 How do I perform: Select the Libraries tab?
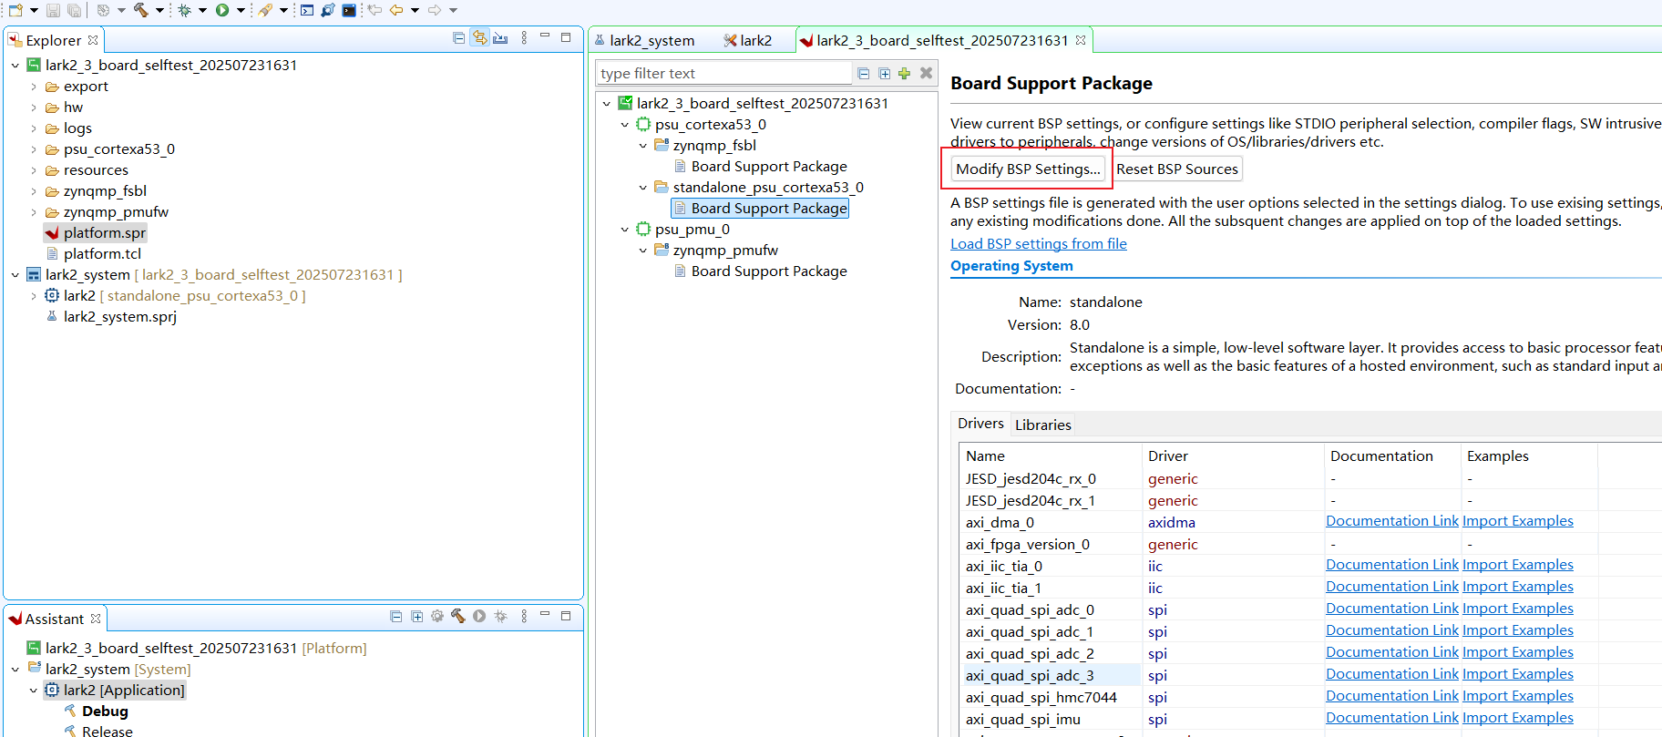tap(1042, 425)
